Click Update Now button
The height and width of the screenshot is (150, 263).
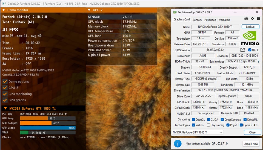pyautogui.click(x=251, y=144)
